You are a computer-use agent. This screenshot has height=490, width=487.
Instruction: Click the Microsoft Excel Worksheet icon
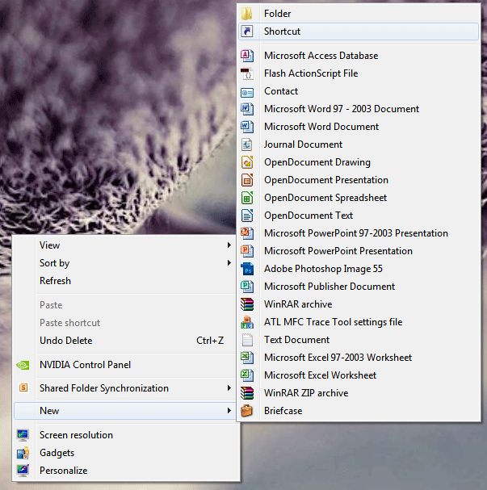coord(247,375)
